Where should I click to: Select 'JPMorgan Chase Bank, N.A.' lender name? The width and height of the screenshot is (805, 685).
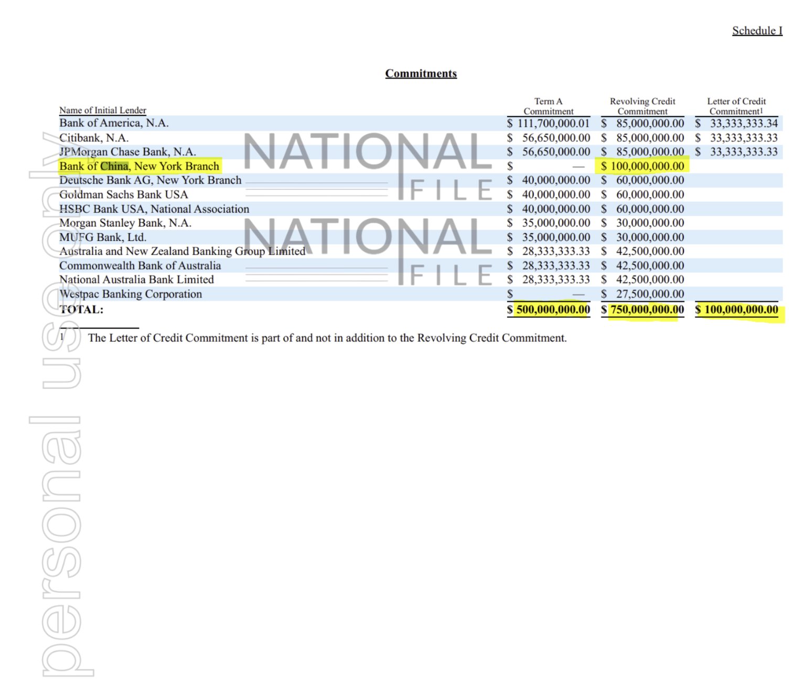pos(127,152)
